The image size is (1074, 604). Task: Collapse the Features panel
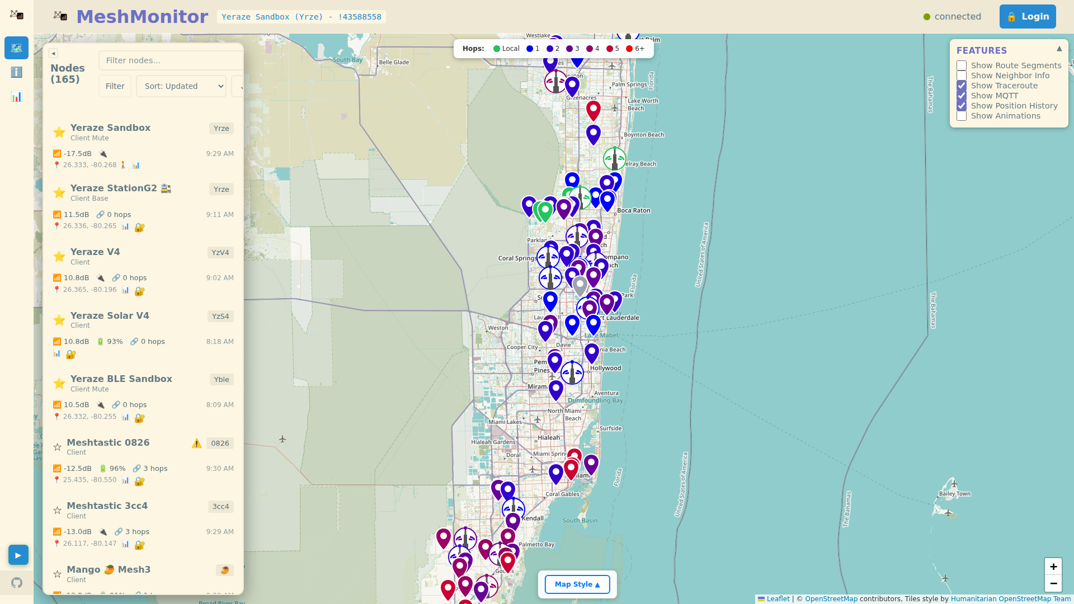[1059, 49]
